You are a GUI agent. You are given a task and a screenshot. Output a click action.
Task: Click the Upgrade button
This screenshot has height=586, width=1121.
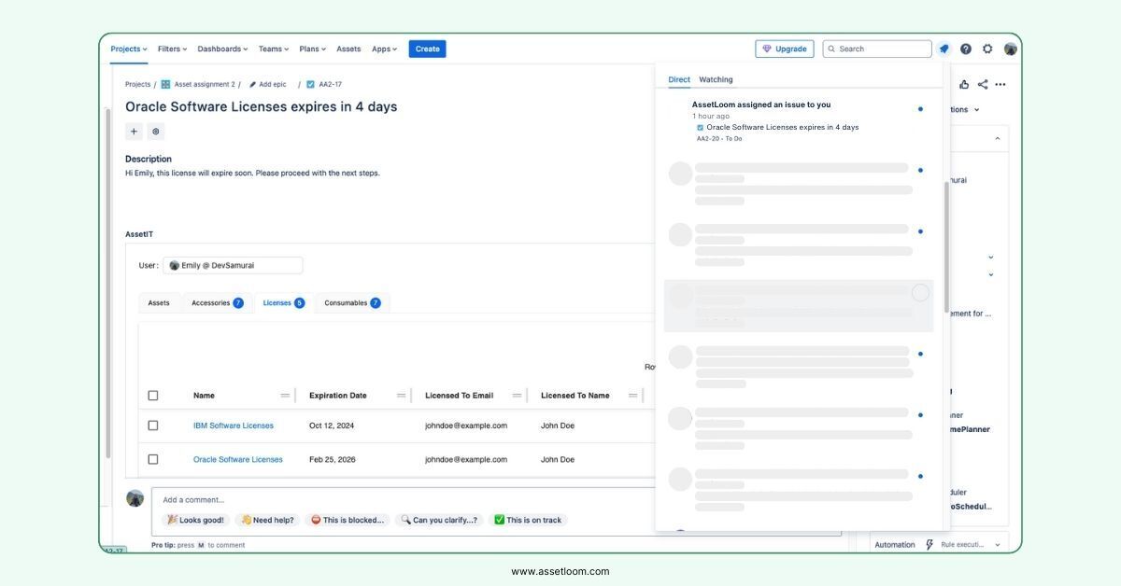point(785,49)
